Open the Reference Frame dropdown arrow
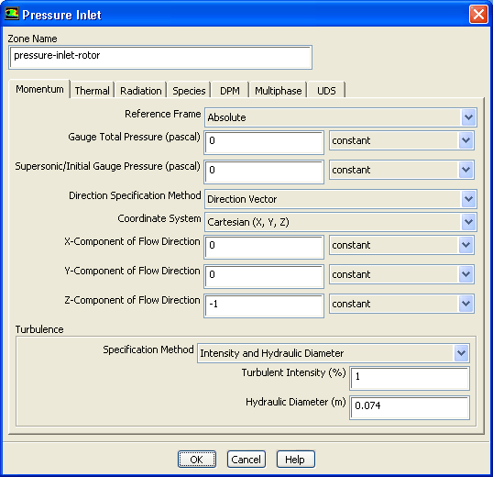Viewport: 493px width, 477px height. [x=468, y=117]
